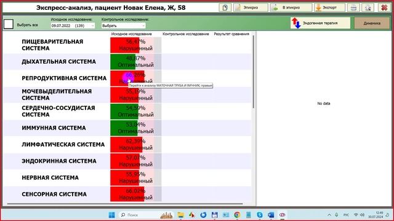Click Результат сравнения column header
This screenshot has height=221, width=394.
tap(231, 34)
